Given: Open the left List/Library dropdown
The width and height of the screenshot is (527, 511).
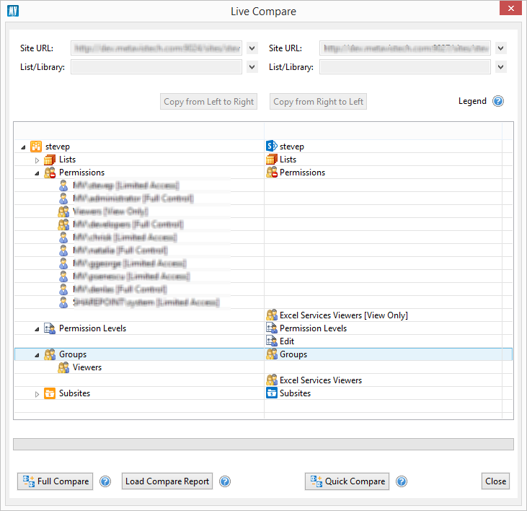Looking at the screenshot, I should [252, 67].
